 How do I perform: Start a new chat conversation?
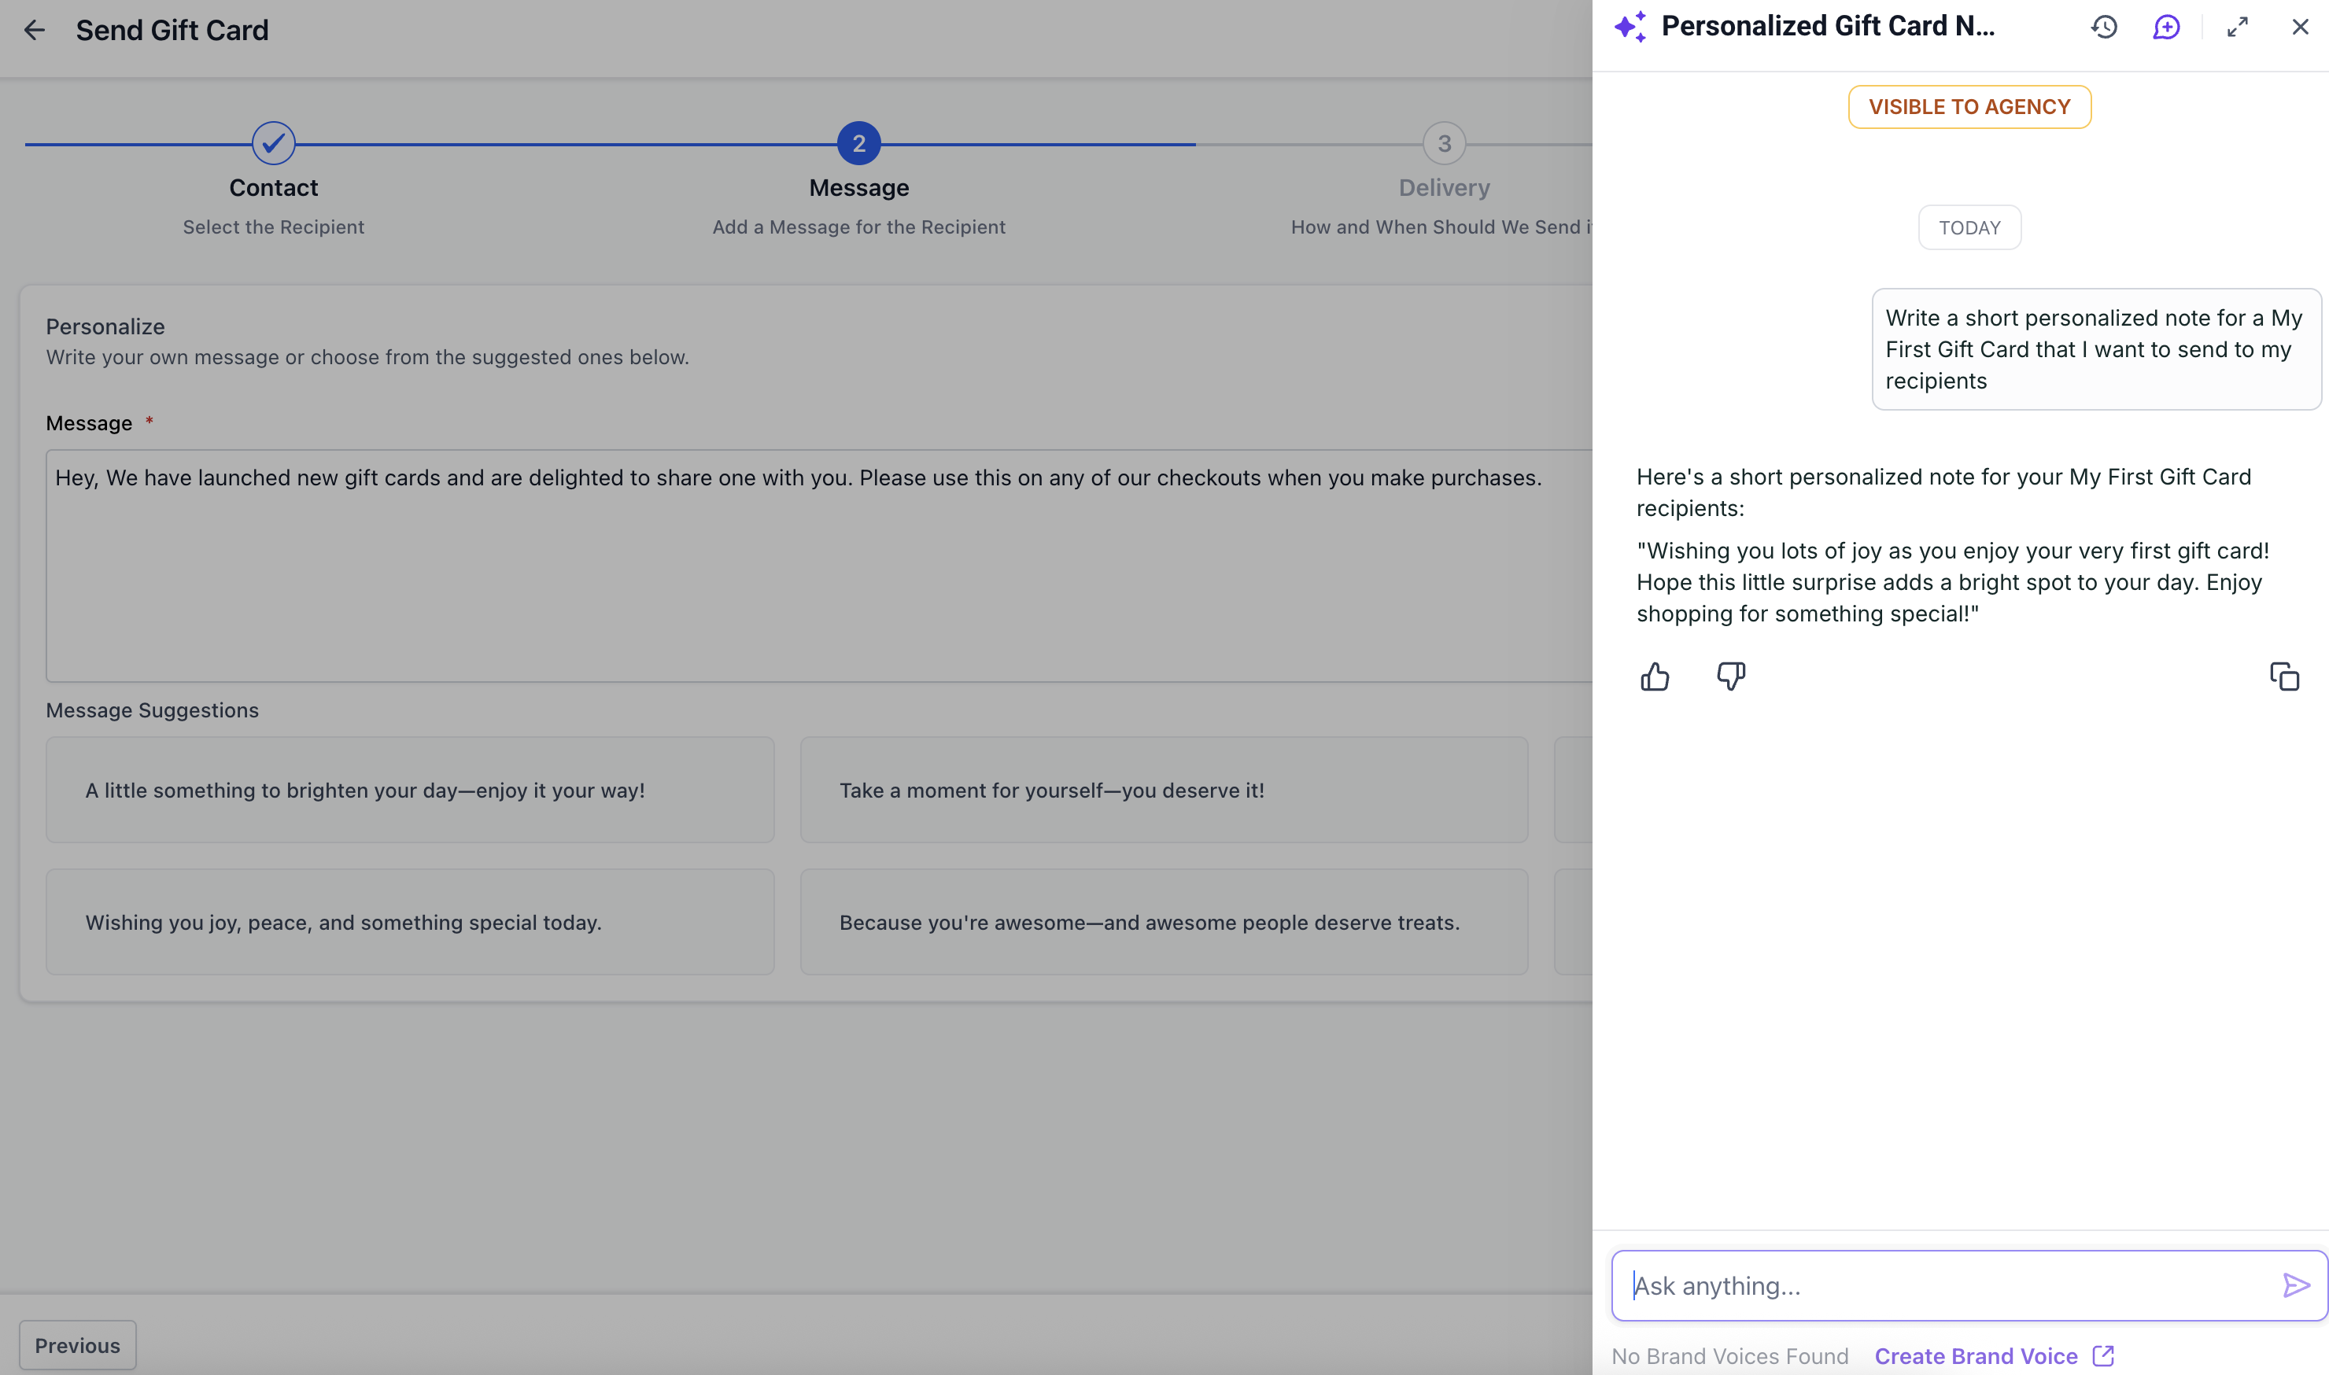2166,27
